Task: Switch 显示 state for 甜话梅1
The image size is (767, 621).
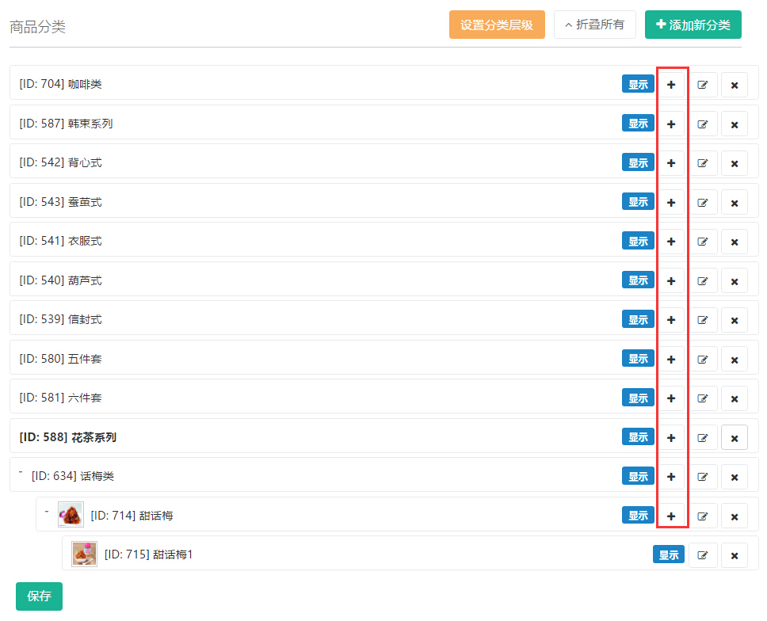Action: point(669,554)
